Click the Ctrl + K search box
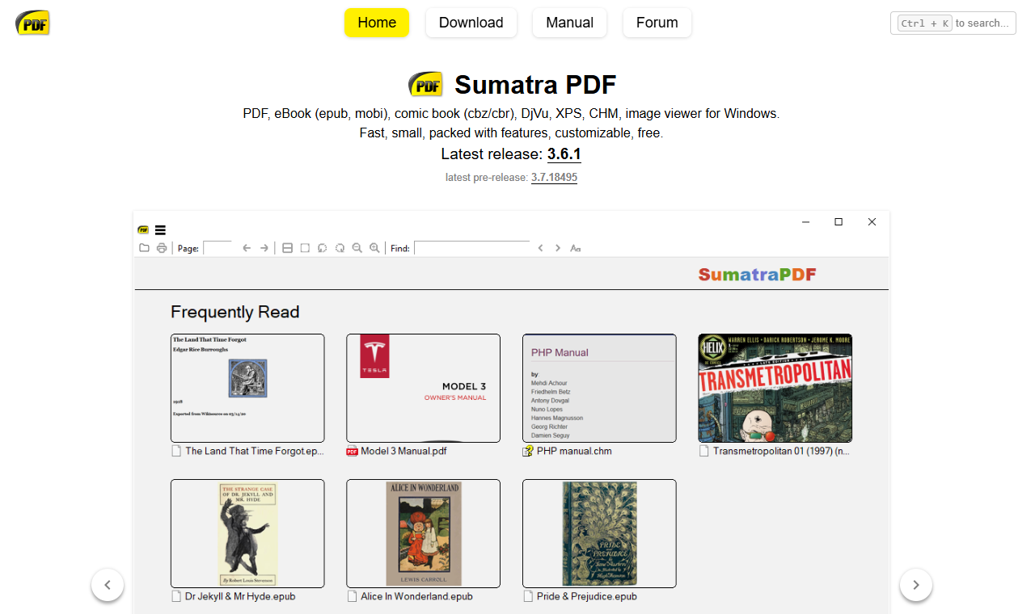1035x614 pixels. click(x=953, y=23)
